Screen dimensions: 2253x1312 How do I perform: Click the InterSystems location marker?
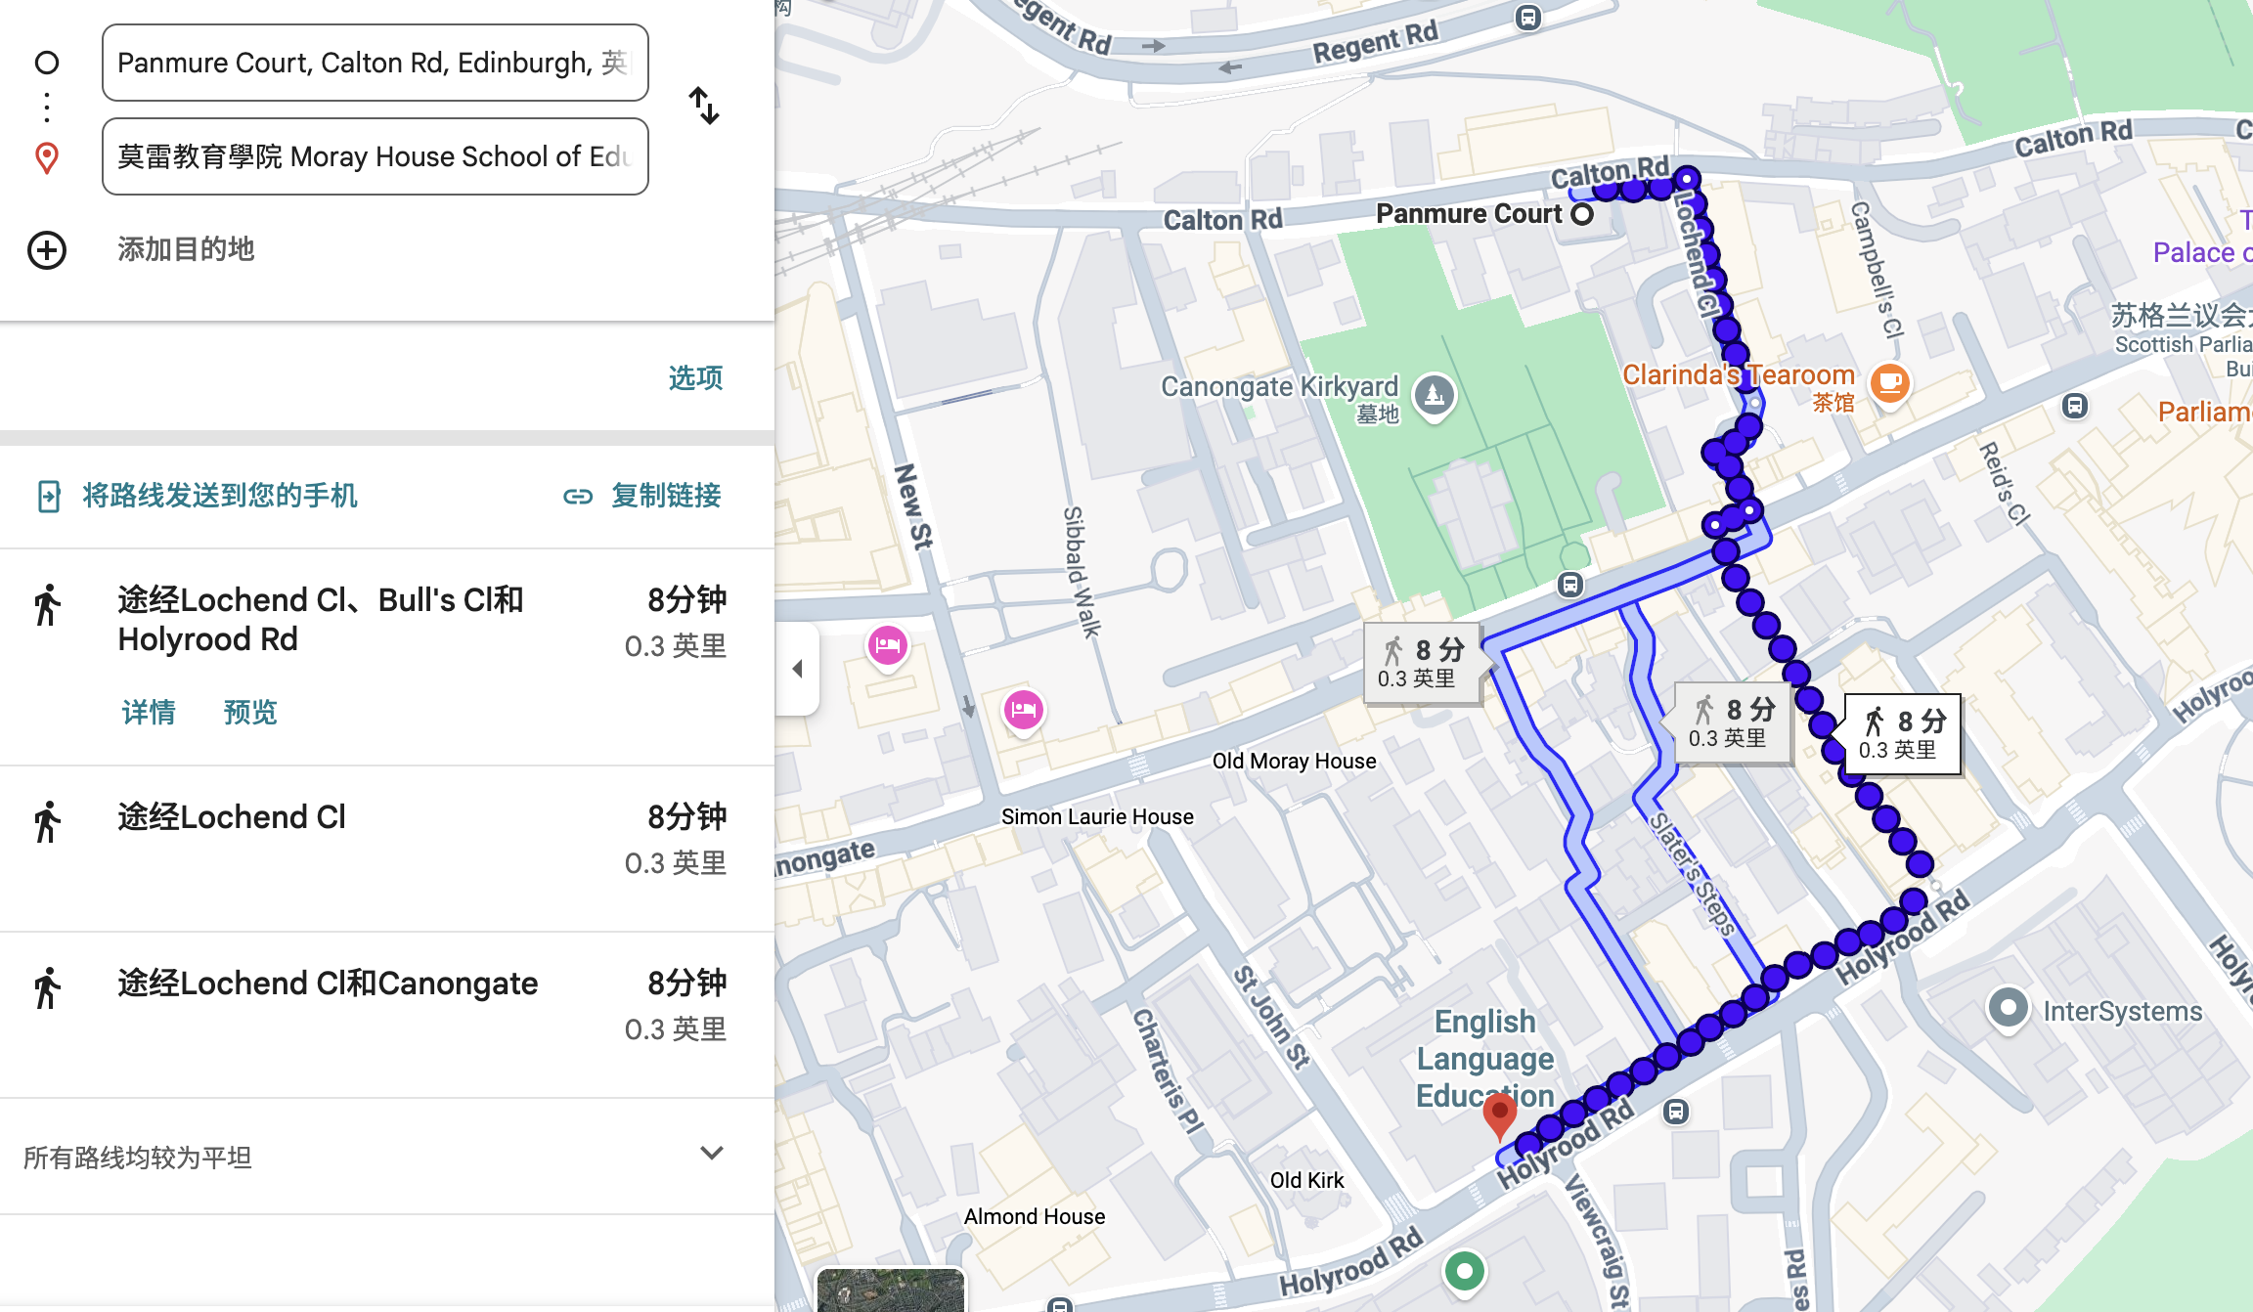pyautogui.click(x=2008, y=1007)
